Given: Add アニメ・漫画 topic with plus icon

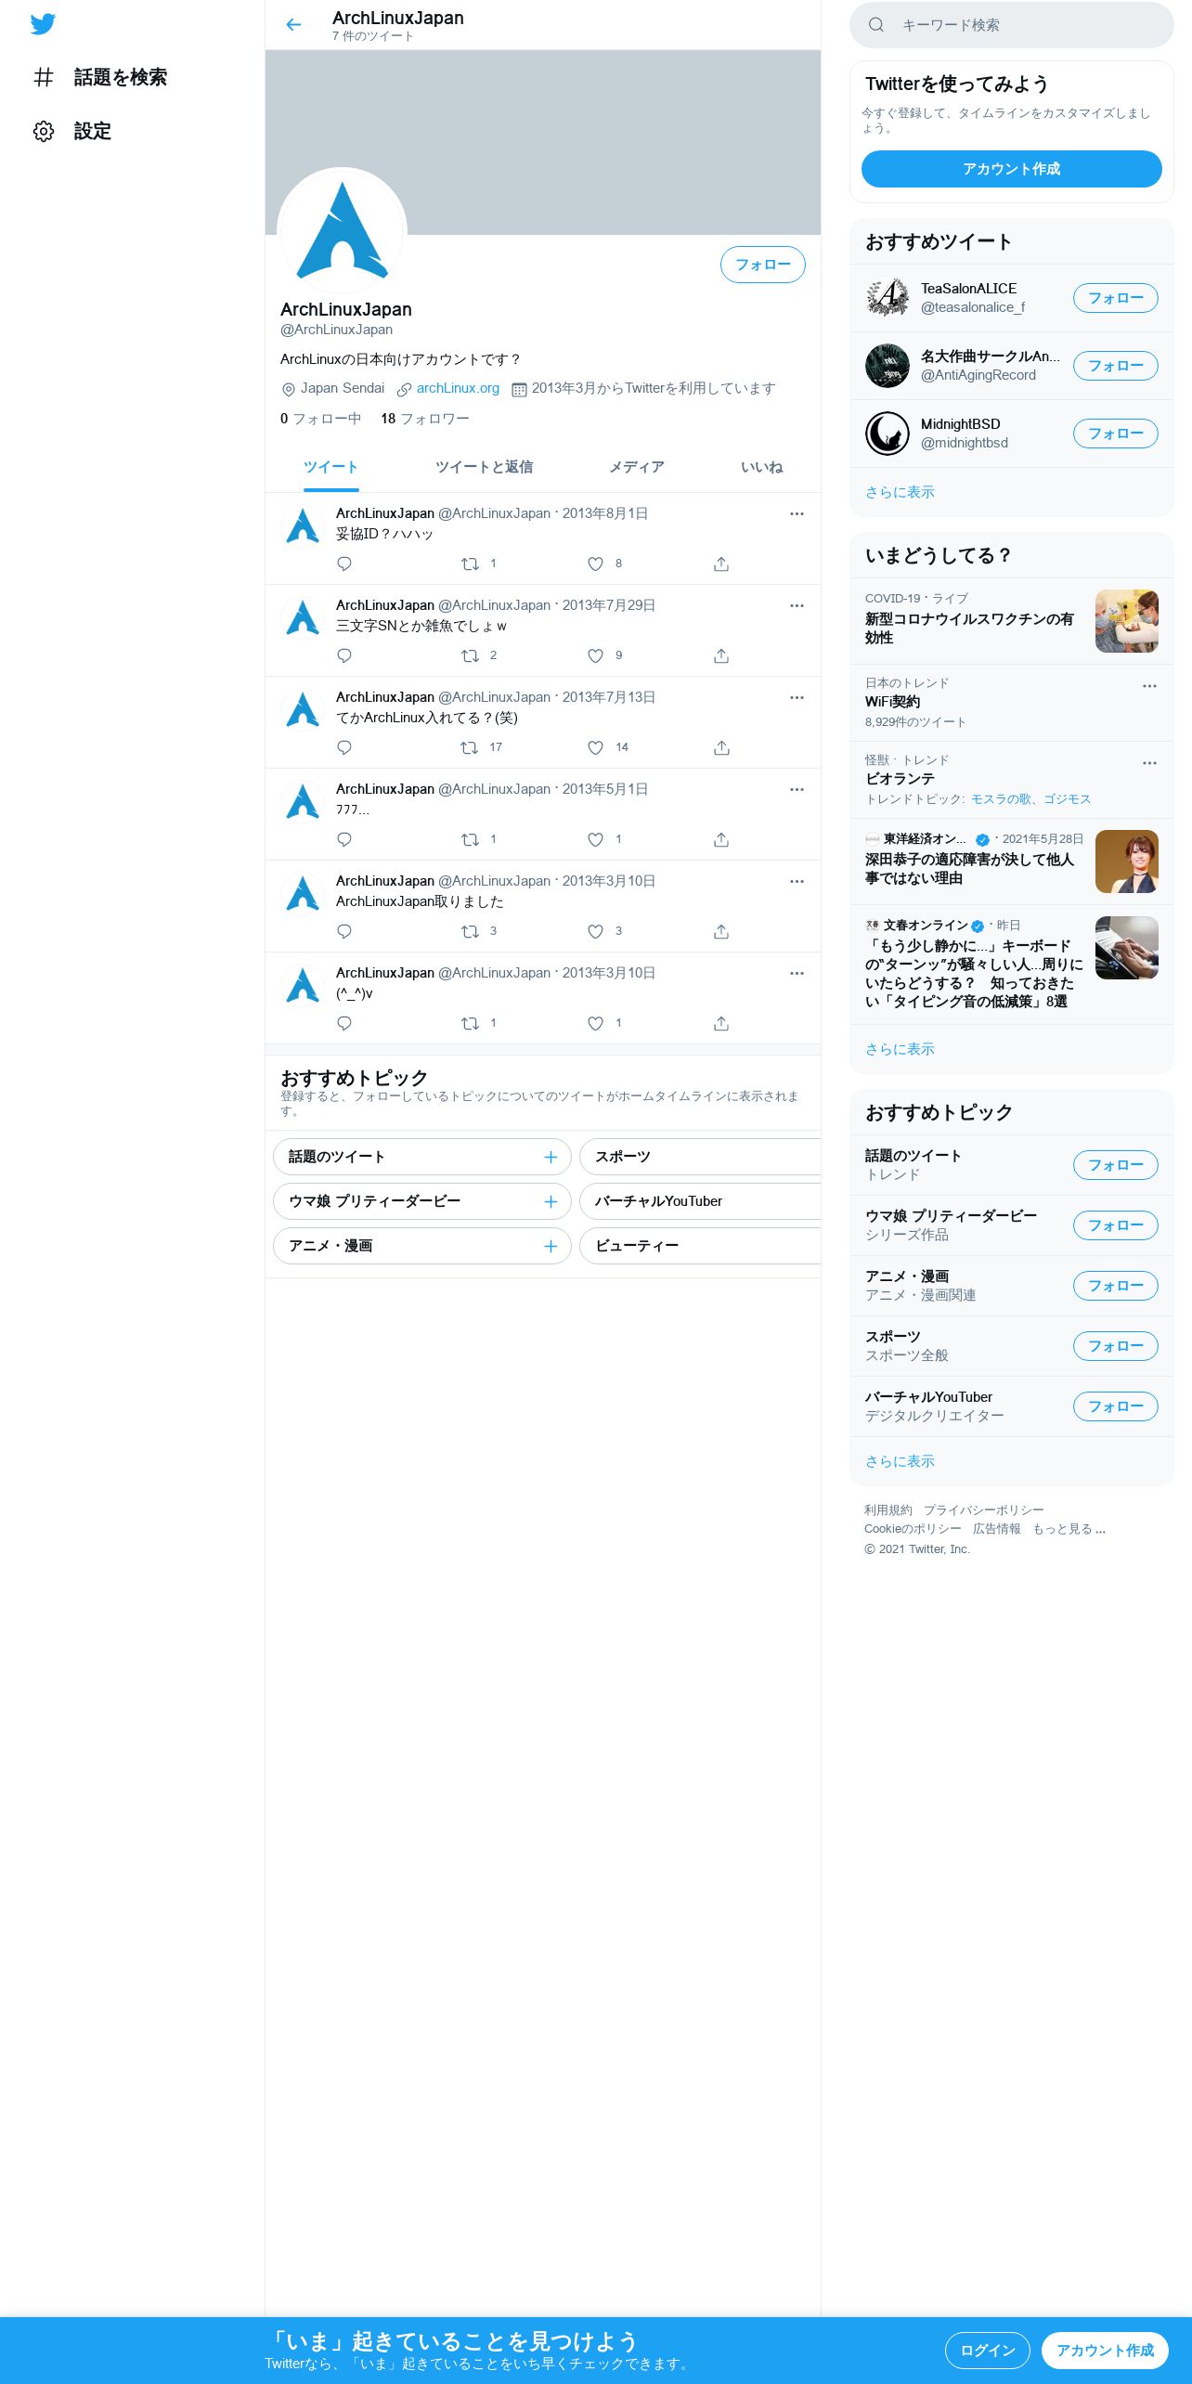Looking at the screenshot, I should coord(551,1246).
